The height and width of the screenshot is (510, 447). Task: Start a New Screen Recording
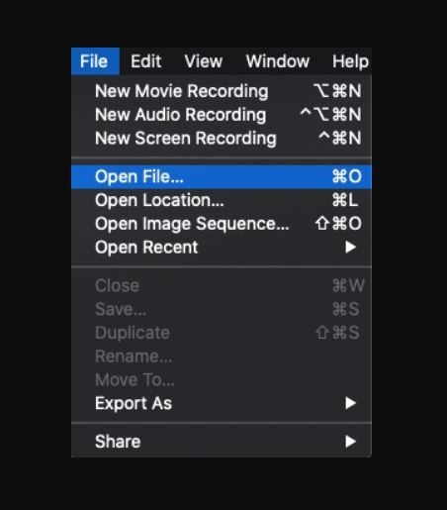222,138
